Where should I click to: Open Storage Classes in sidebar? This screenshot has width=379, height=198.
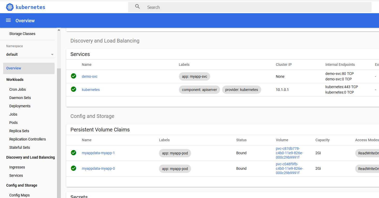22,34
